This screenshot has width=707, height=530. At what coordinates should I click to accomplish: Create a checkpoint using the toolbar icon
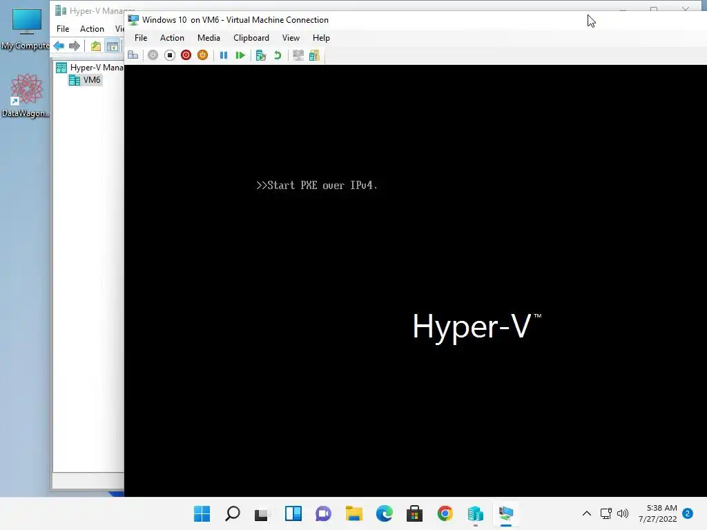(260, 55)
